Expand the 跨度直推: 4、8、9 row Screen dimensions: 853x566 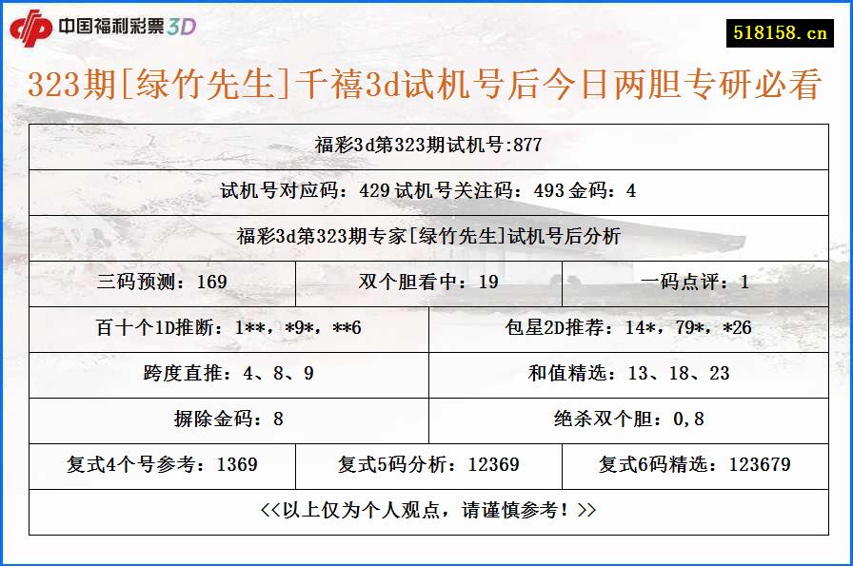point(228,375)
